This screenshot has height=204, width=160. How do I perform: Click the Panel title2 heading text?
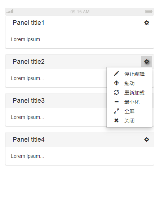(x=28, y=62)
